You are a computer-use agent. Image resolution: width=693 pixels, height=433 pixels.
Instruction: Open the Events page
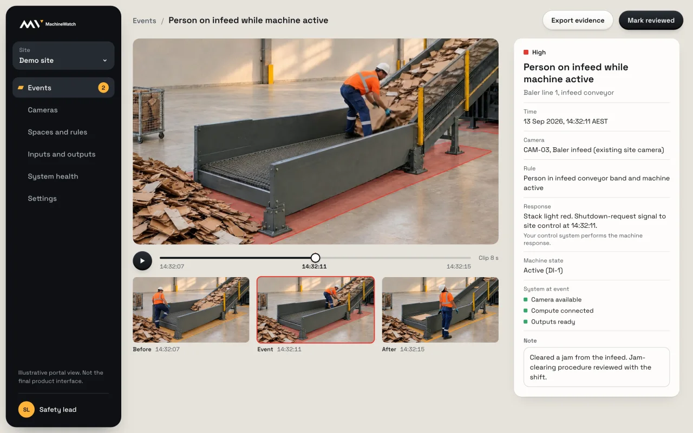tap(63, 88)
